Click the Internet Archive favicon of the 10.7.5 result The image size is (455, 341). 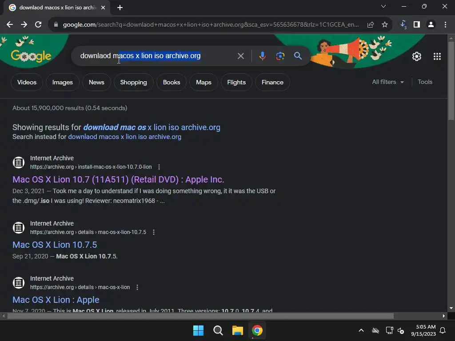click(x=19, y=228)
